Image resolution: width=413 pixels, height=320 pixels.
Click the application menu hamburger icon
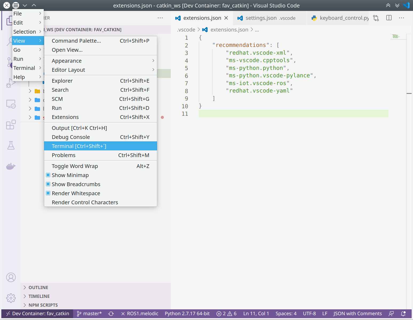click(16, 5)
